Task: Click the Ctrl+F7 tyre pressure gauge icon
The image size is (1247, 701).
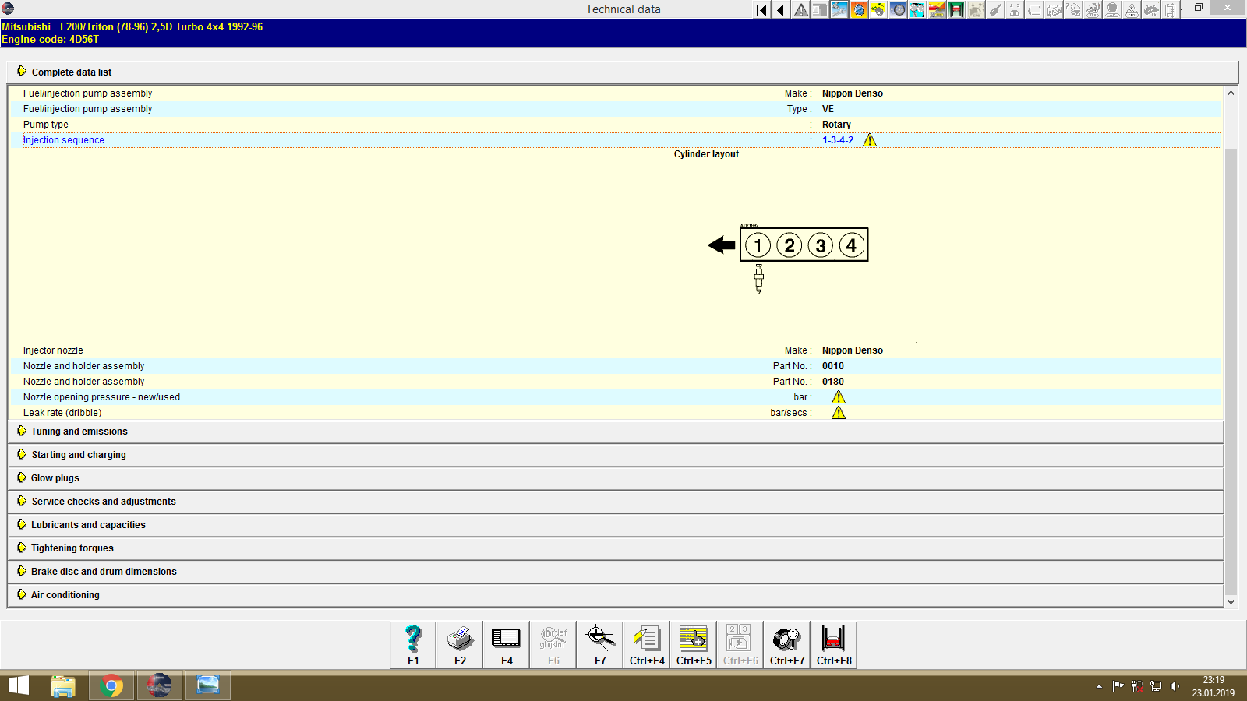Action: click(x=787, y=644)
